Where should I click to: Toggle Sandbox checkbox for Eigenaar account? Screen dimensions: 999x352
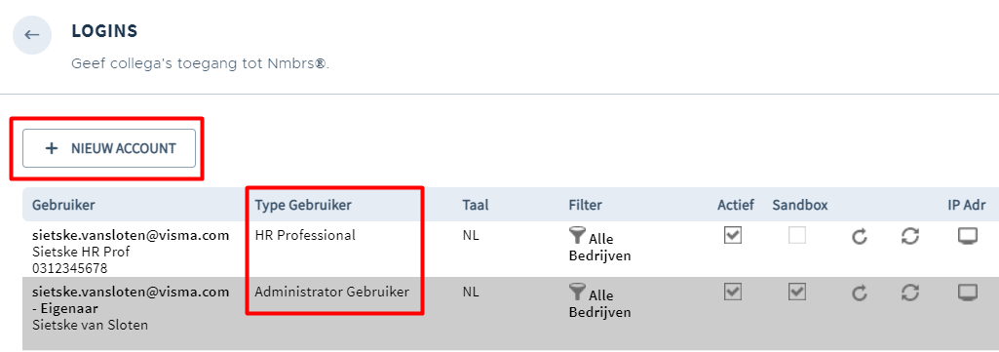click(797, 293)
